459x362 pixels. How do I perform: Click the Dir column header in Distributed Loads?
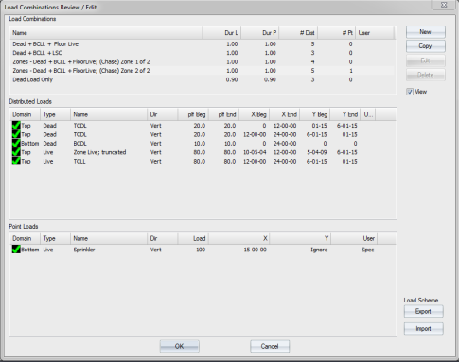163,114
